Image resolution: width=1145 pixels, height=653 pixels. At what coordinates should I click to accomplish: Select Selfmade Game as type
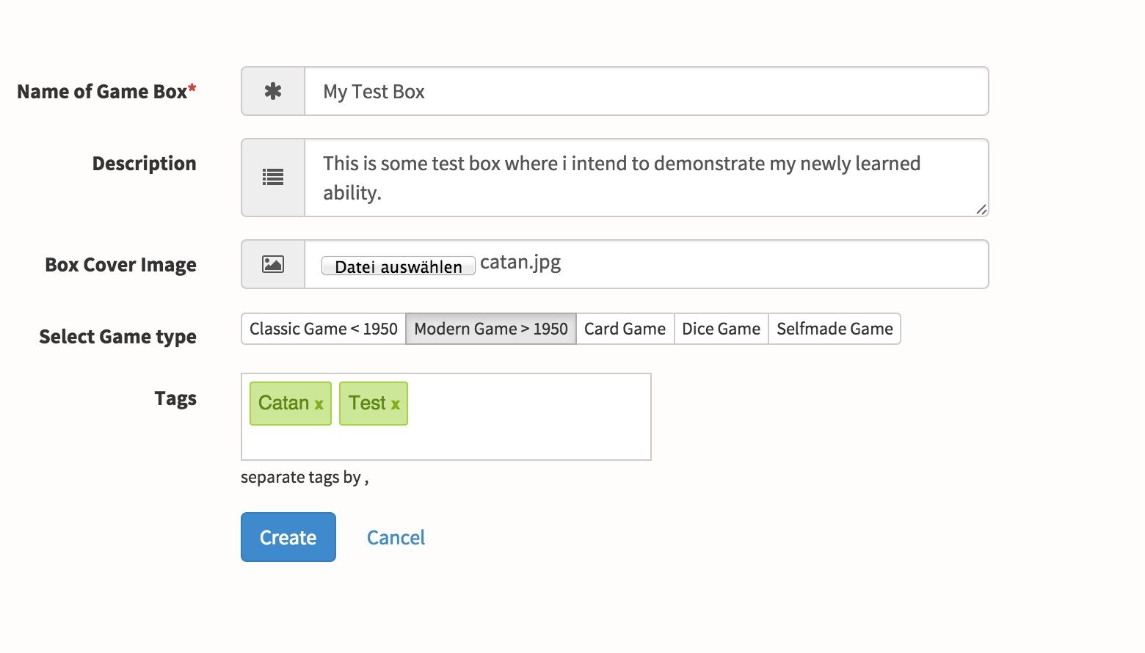point(835,329)
